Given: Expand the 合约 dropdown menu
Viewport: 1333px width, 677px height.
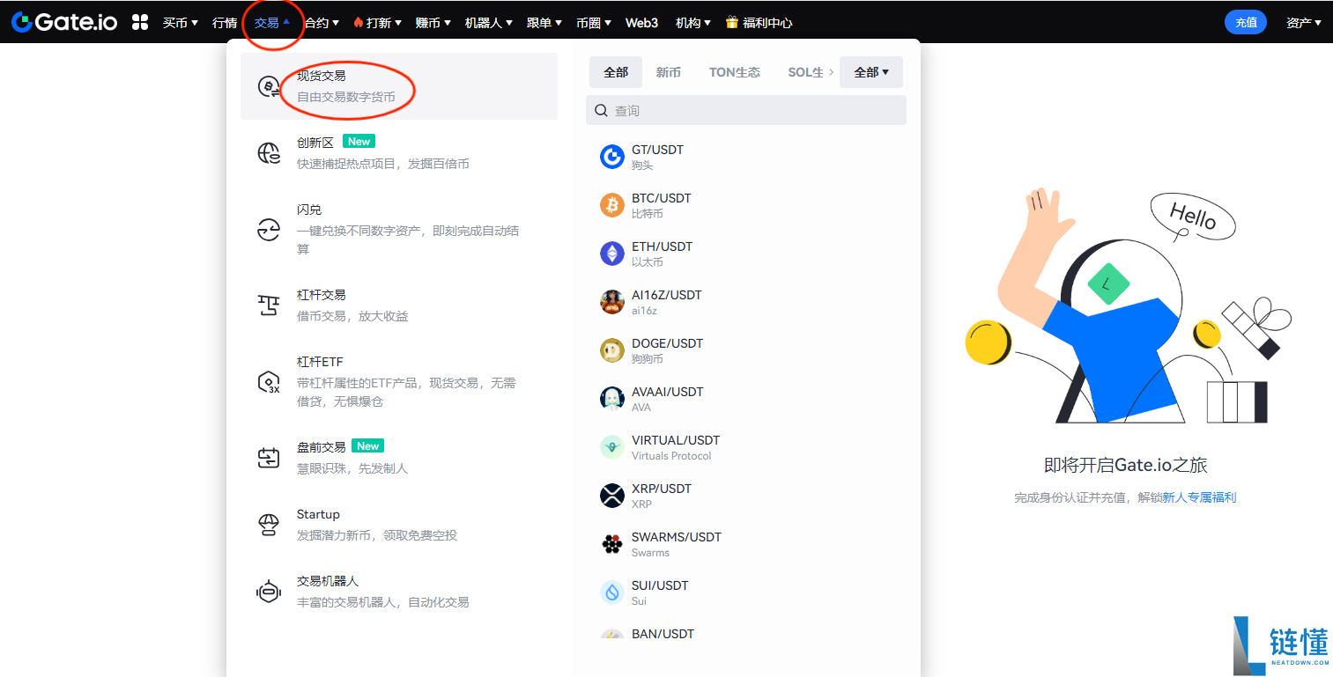Looking at the screenshot, I should [322, 23].
